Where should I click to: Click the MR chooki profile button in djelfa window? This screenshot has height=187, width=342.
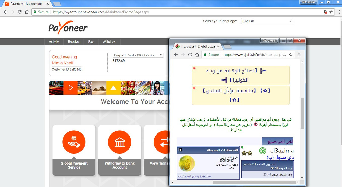pos(269,41)
